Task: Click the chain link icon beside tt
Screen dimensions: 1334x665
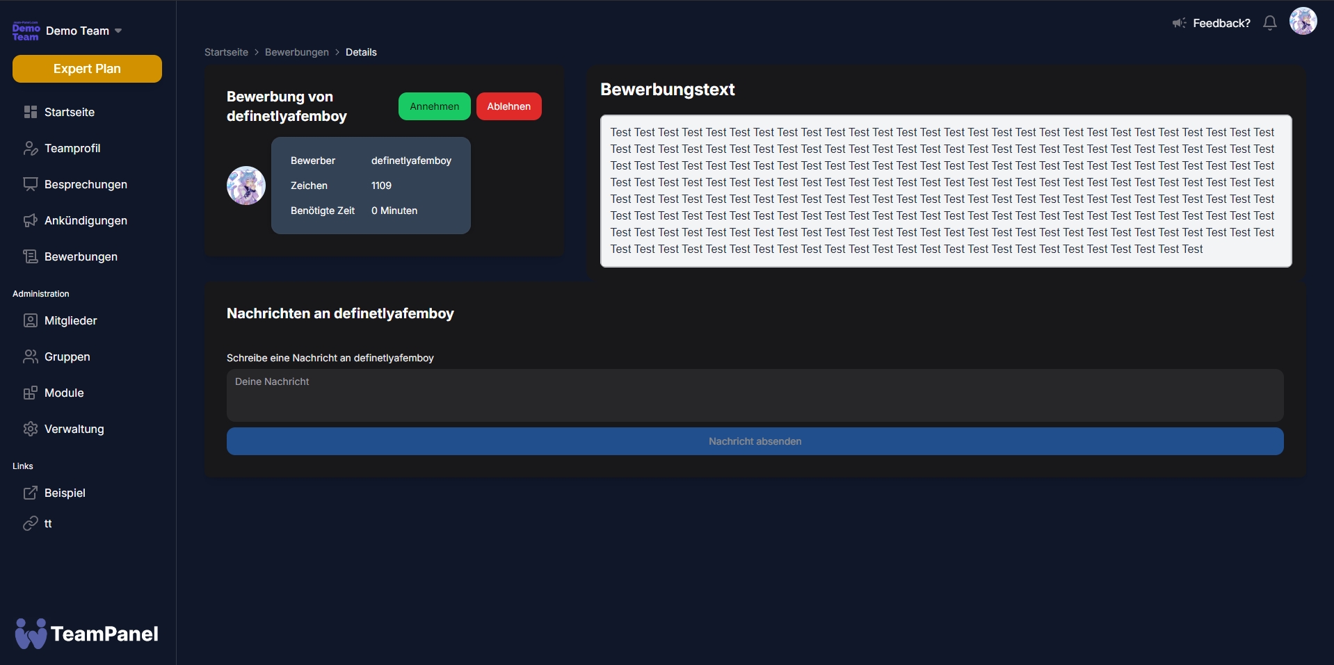Action: (x=31, y=523)
